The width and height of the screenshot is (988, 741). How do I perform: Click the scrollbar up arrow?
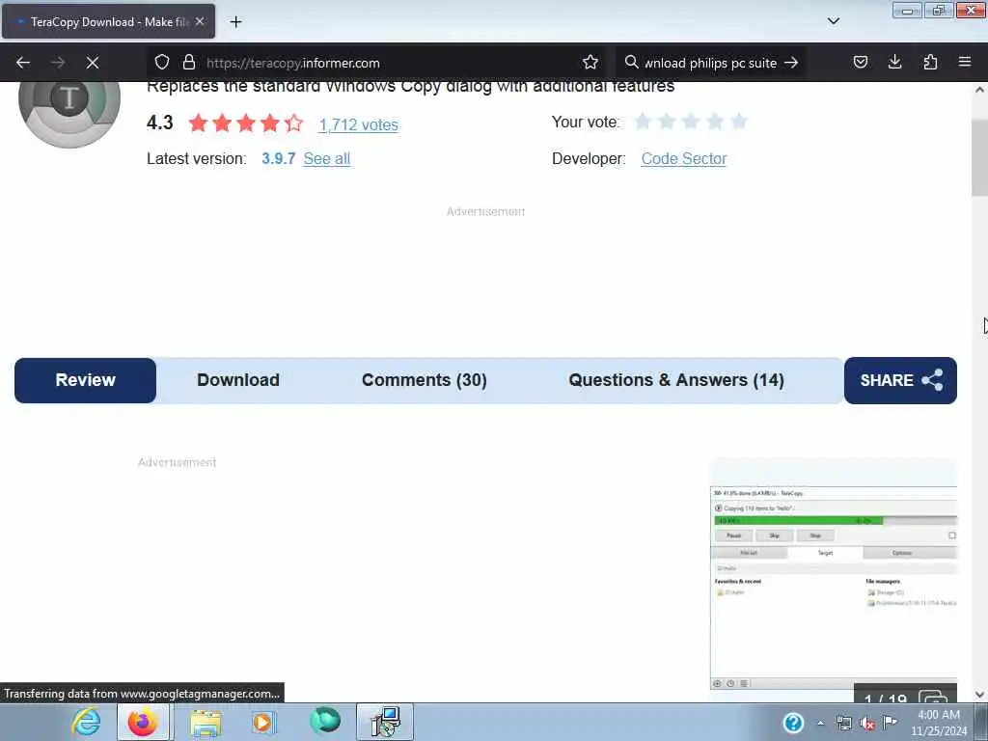click(979, 90)
